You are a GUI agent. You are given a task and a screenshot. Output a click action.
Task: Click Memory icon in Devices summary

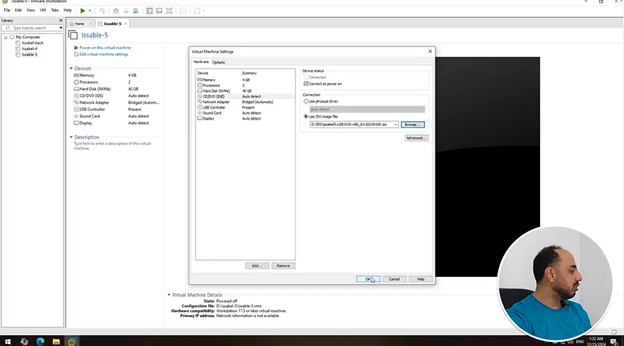click(76, 75)
